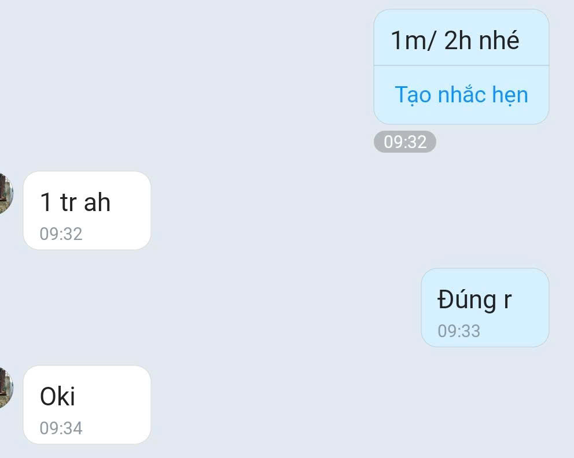
Task: Tap the 09:34 timestamp under "Oki"
Action: [x=61, y=428]
